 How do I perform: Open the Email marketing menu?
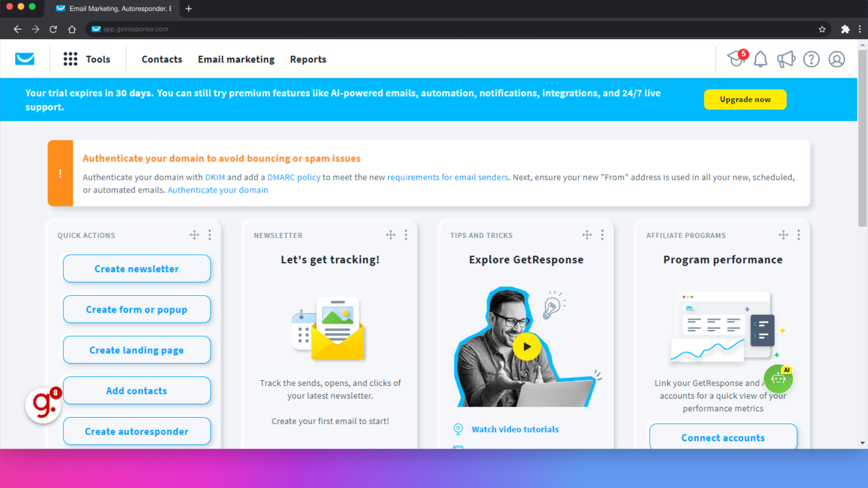coord(236,59)
